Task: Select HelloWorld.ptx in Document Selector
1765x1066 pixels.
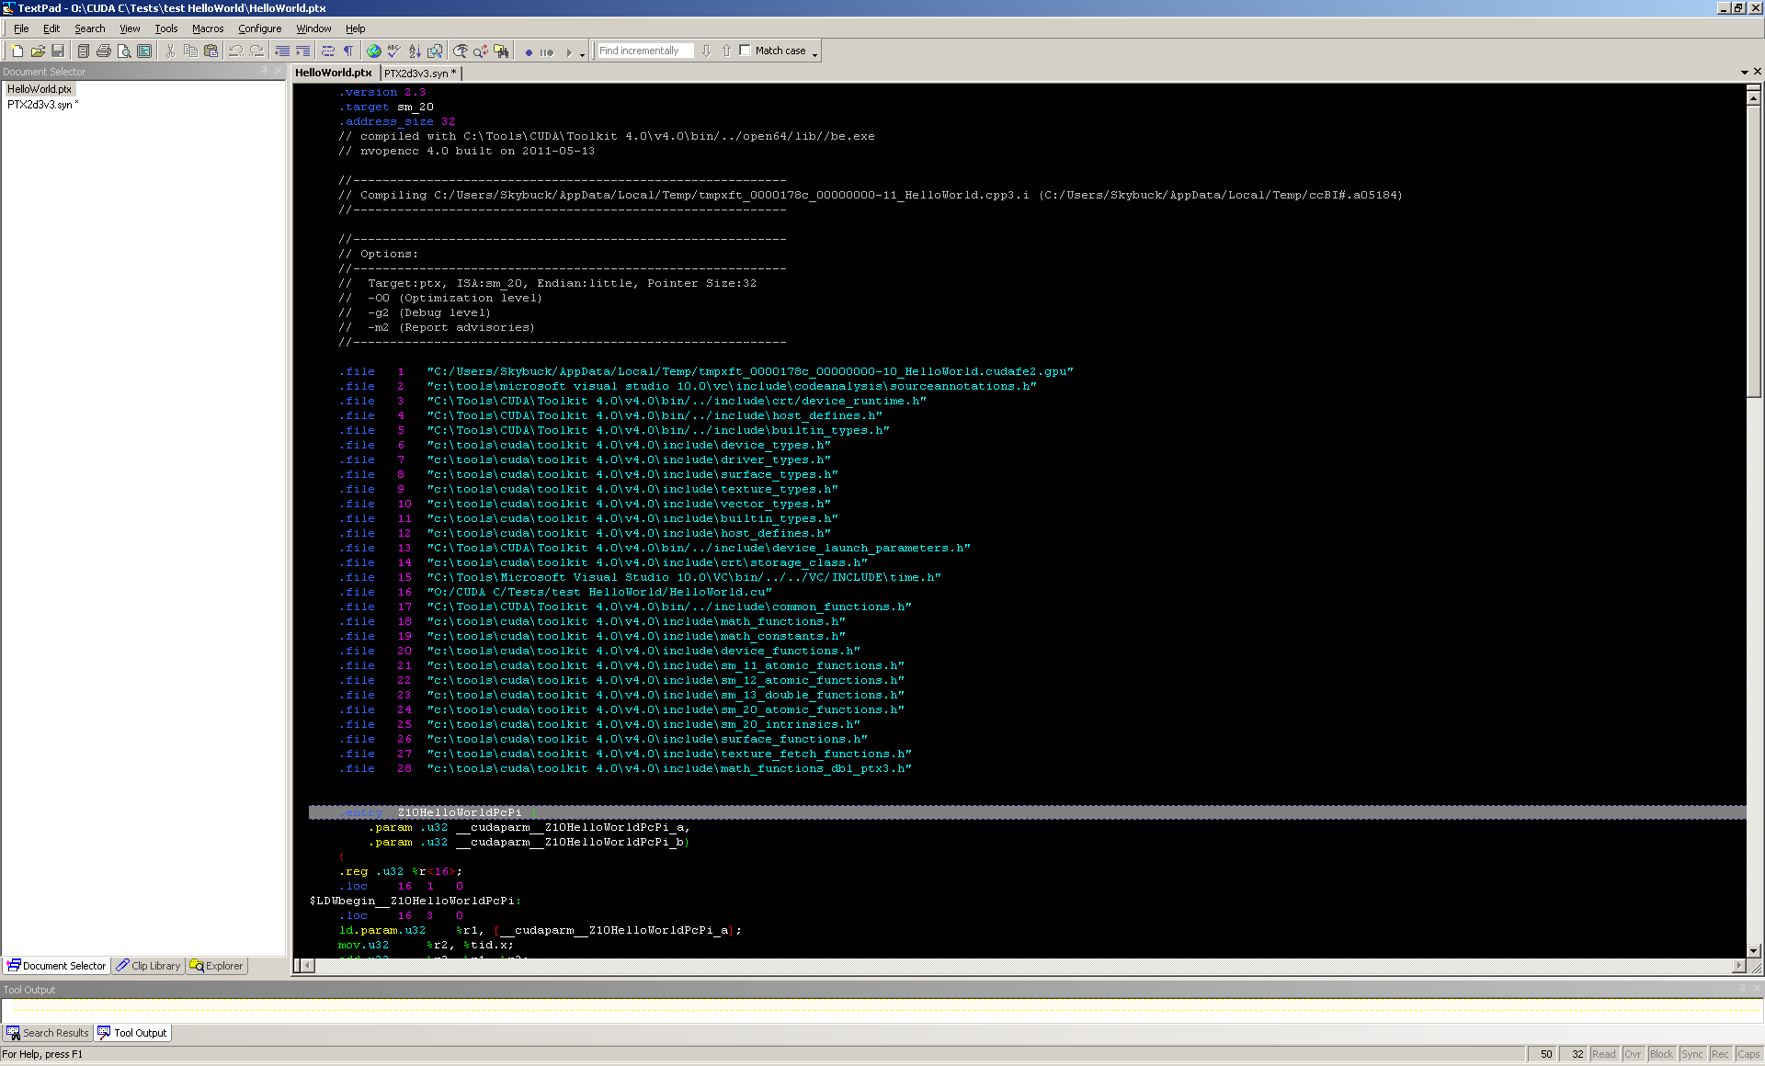Action: coord(40,89)
